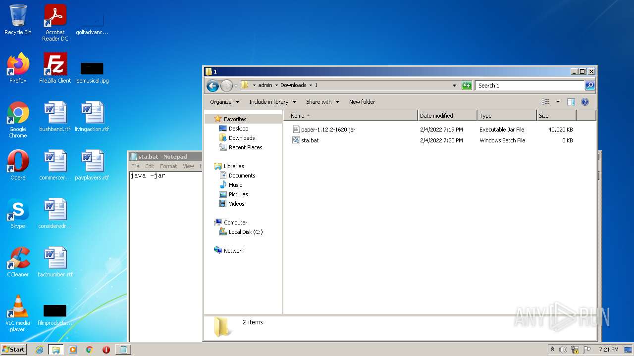Select the leemusical.jpg desktop file

(92, 72)
